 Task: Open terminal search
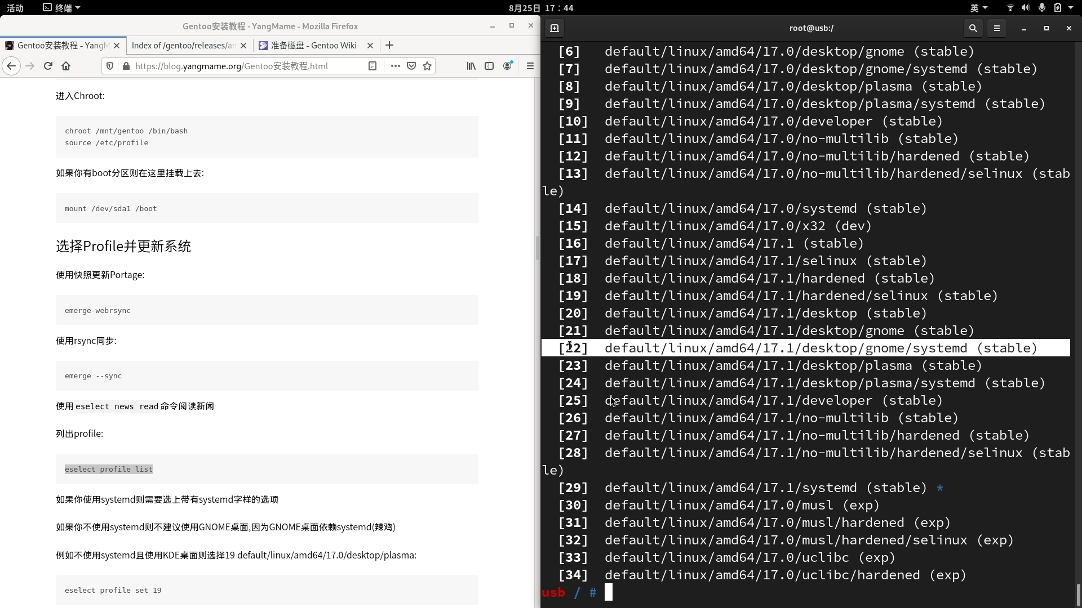pyautogui.click(x=973, y=28)
